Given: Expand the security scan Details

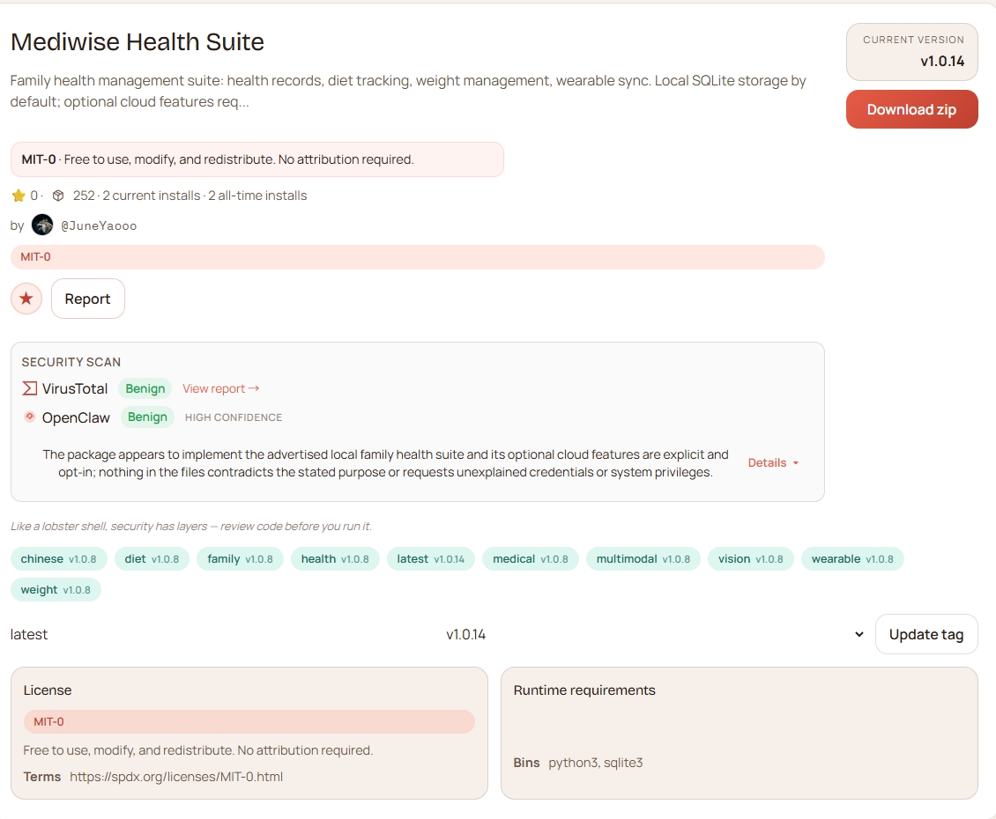Looking at the screenshot, I should click(x=773, y=462).
